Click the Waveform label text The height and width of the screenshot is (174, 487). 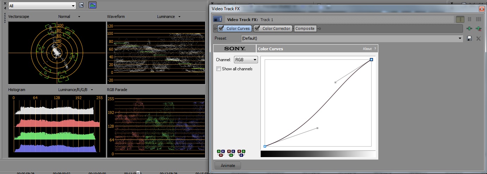pos(116,17)
